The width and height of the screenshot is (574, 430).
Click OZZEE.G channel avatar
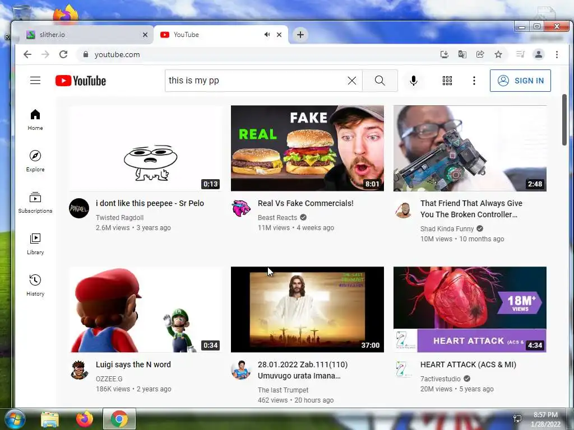point(79,370)
